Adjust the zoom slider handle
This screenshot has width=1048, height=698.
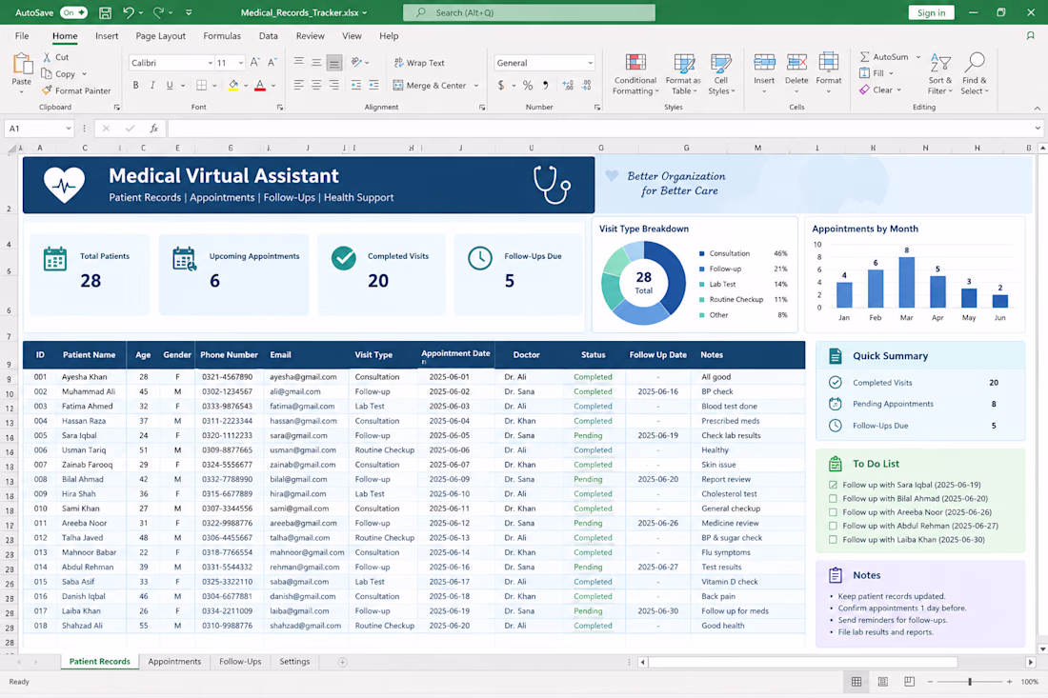click(x=970, y=681)
